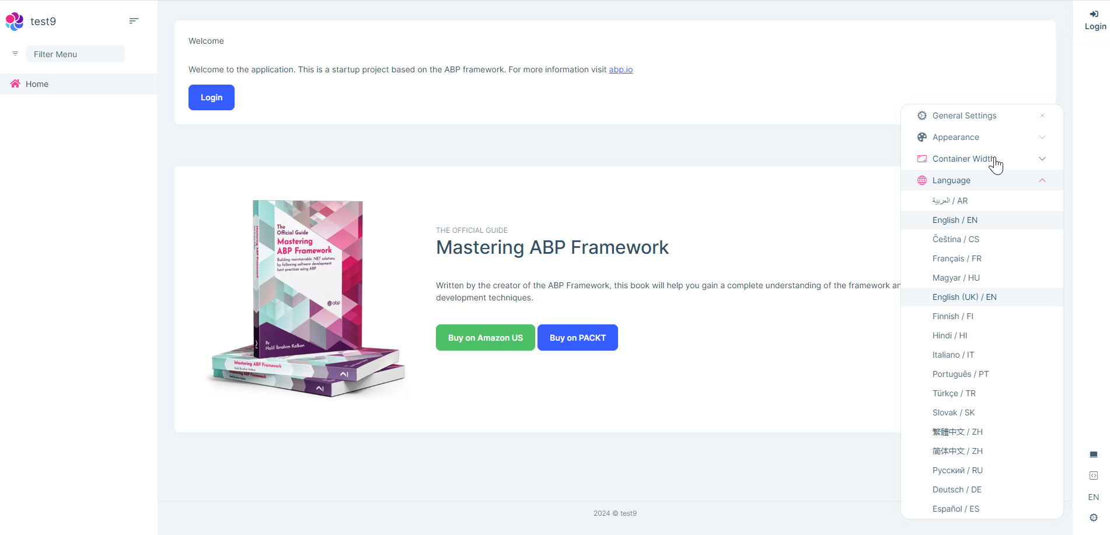Click the test9 brand name
The height and width of the screenshot is (535, 1110).
pyautogui.click(x=43, y=22)
